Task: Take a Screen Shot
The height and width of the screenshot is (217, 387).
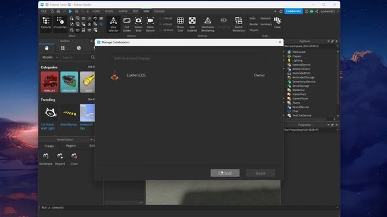Action: (x=138, y=24)
